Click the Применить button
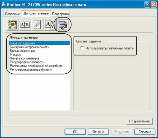This screenshot has height=138, width=158. click(122, 132)
